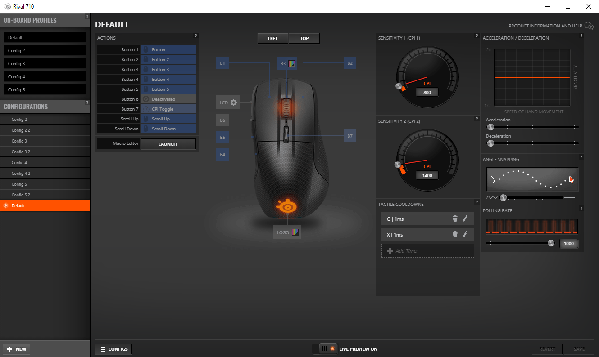Change the Deactivated action for Button 6
Image resolution: width=599 pixels, height=357 pixels.
tap(168, 99)
